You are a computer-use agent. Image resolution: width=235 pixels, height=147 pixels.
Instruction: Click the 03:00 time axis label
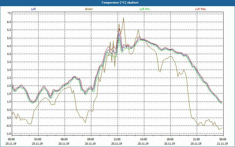click(x=38, y=139)
